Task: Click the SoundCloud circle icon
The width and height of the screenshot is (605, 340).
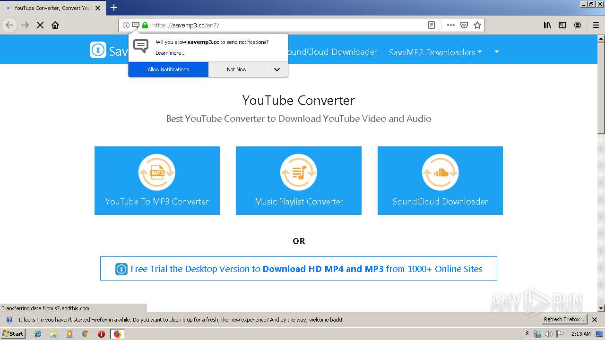Action: coord(440,172)
